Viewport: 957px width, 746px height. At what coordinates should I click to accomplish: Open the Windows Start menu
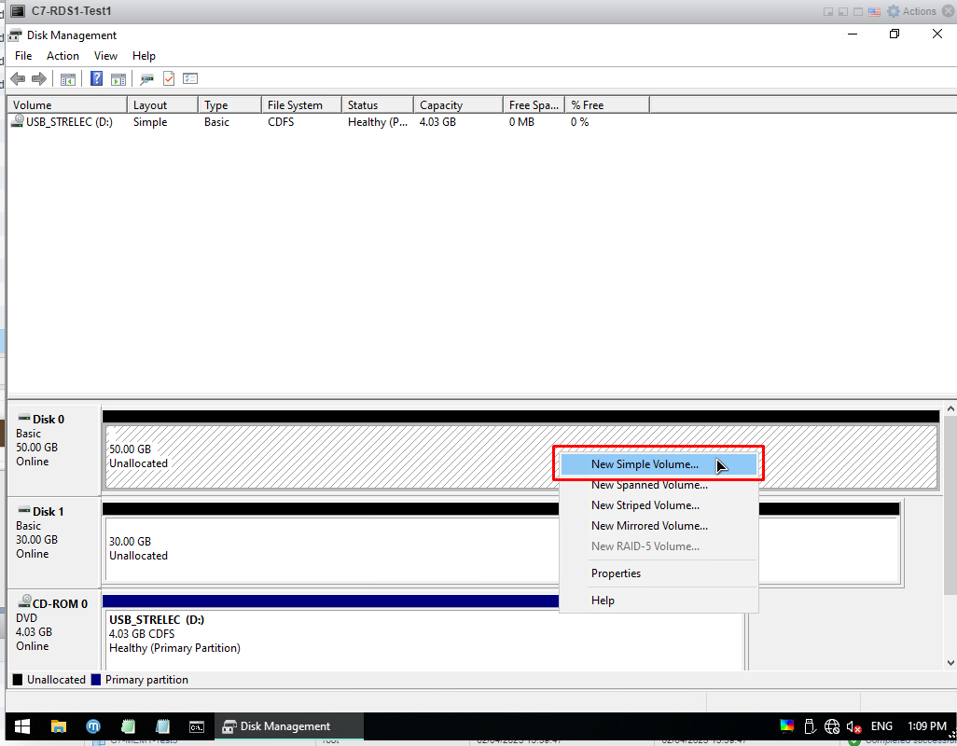coord(21,726)
